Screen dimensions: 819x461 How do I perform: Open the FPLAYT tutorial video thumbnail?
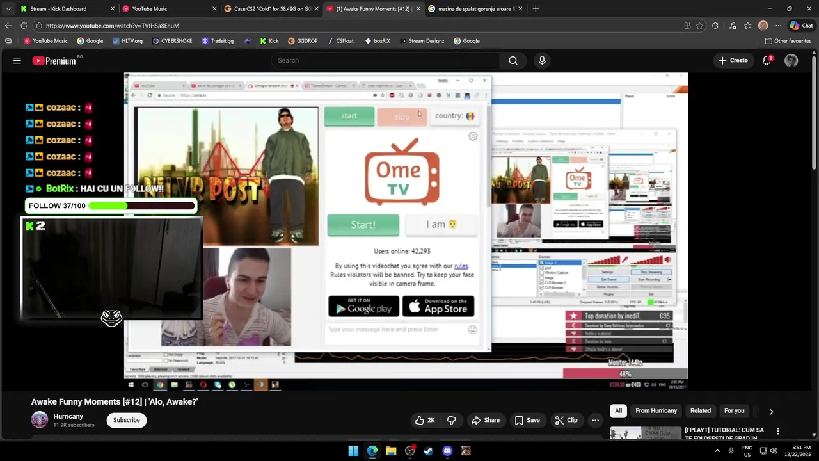point(645,433)
